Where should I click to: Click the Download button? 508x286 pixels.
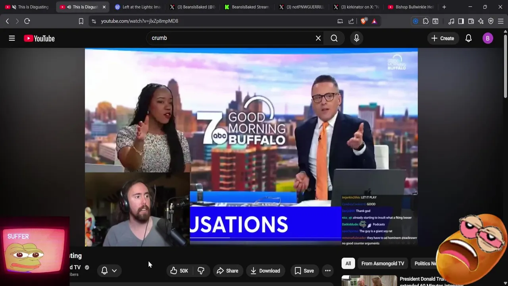265,271
